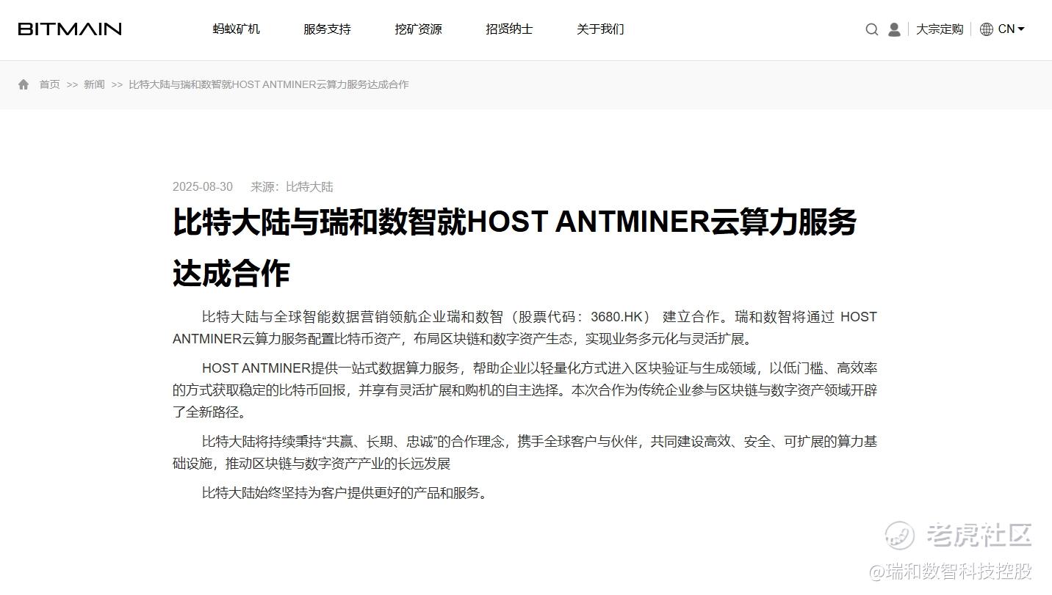Open the 招贤纳士 menu

pyautogui.click(x=510, y=29)
